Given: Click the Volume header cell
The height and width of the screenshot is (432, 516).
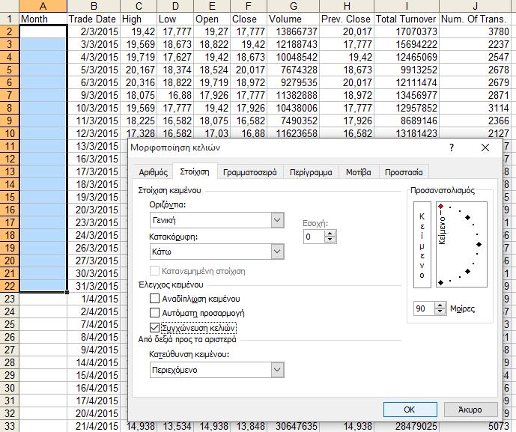Looking at the screenshot, I should click(x=294, y=19).
